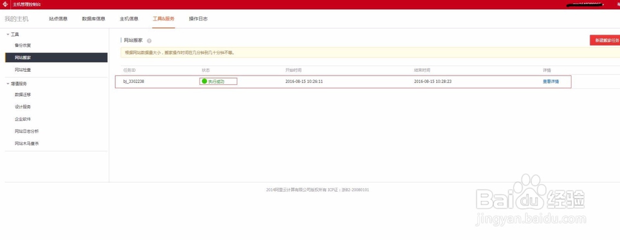Open 设计服务 in the sidebar
The width and height of the screenshot is (620, 240).
click(x=23, y=107)
